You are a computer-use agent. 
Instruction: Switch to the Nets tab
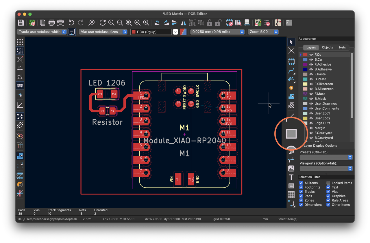click(342, 47)
